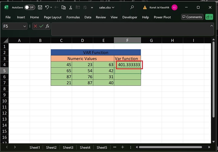This screenshot has height=152, width=218.
Task: Switch to the Insert tab
Action: [x=21, y=17]
